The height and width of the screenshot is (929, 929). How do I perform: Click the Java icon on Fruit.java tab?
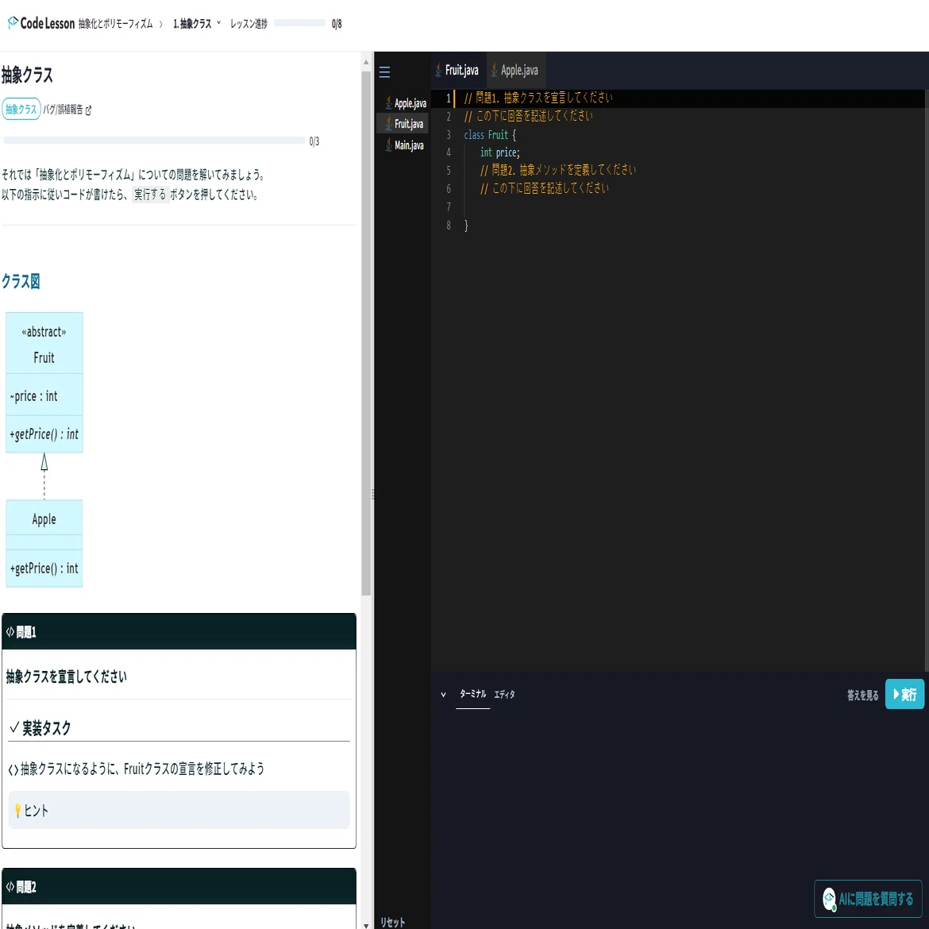pos(438,71)
